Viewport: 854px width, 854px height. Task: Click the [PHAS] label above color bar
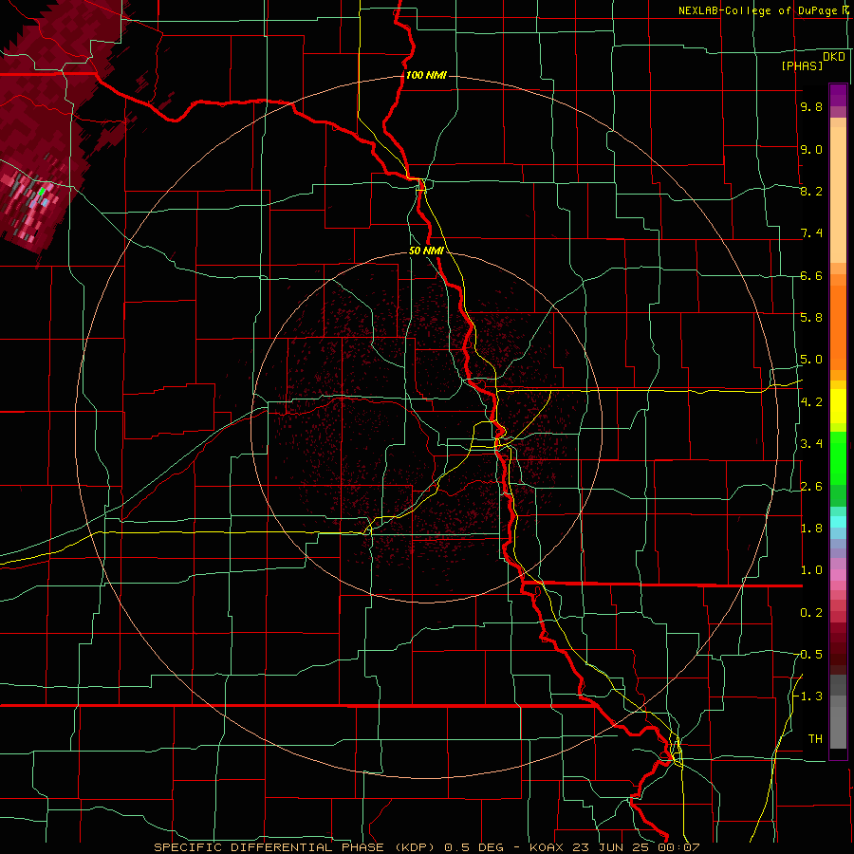point(802,66)
